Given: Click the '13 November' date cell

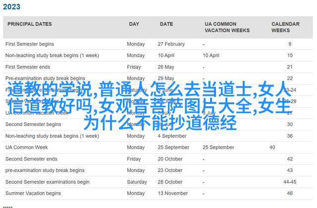Looking at the screenshot, I should click(x=173, y=193).
